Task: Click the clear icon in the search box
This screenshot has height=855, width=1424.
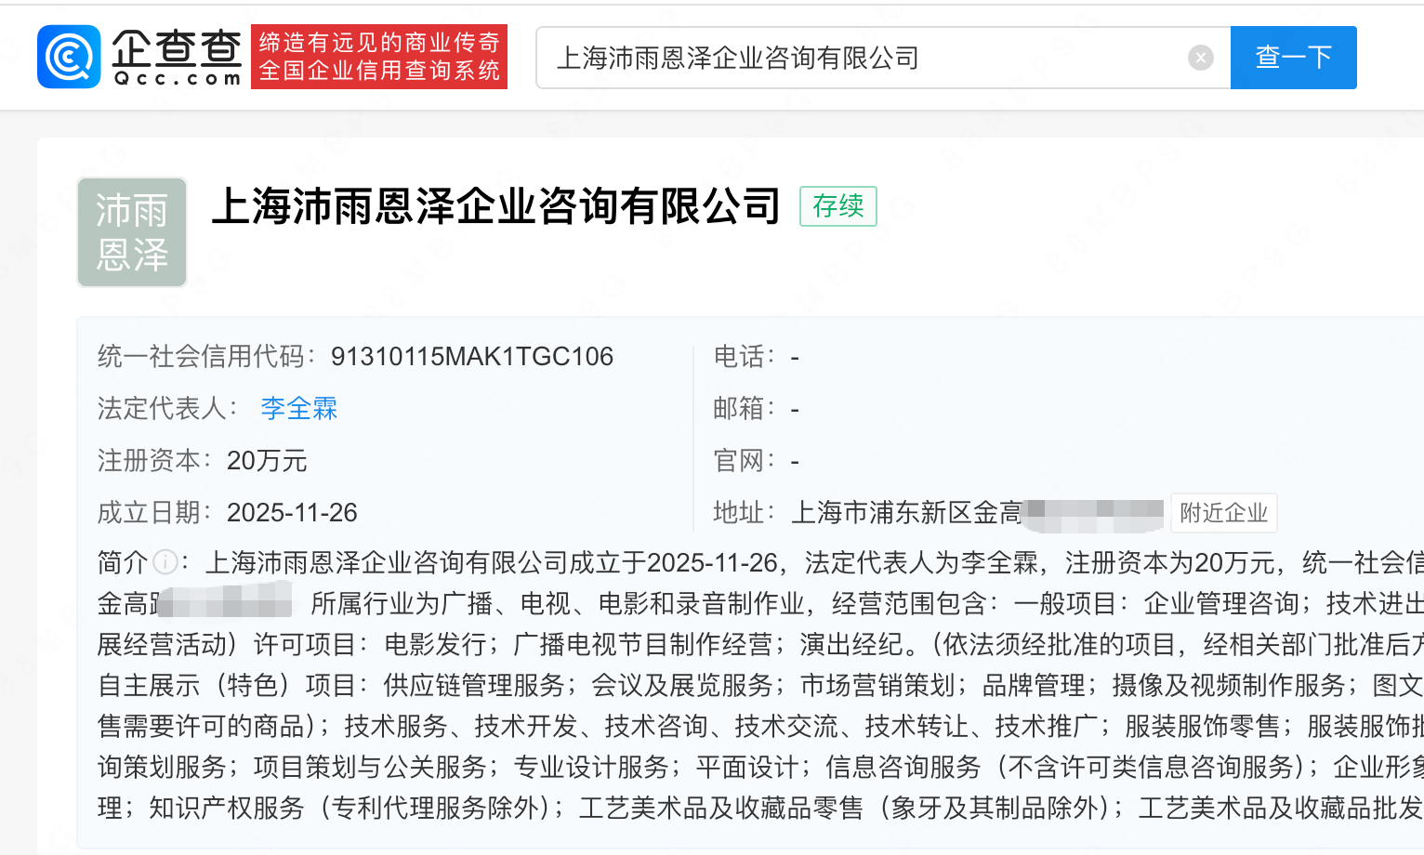Action: (x=1200, y=57)
